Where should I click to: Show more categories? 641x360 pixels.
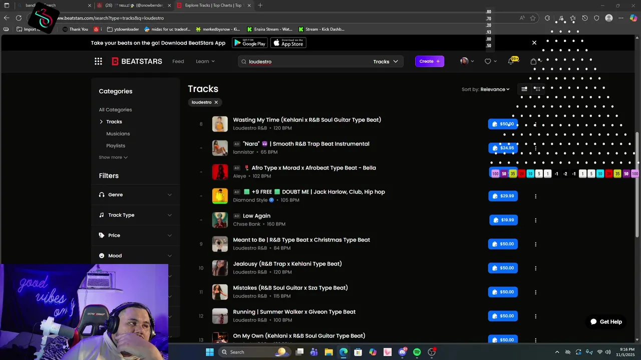click(113, 157)
